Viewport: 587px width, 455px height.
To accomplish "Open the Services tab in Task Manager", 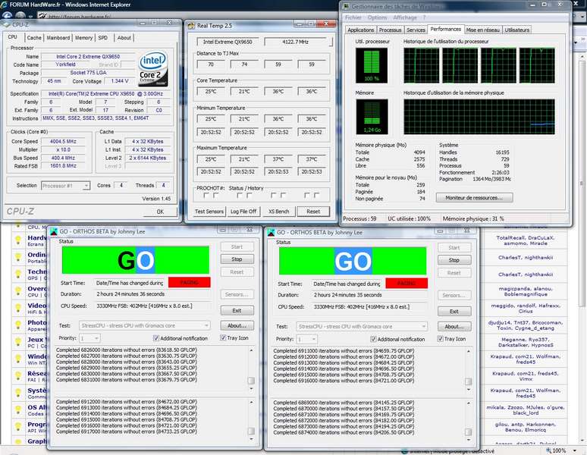I will click(416, 30).
